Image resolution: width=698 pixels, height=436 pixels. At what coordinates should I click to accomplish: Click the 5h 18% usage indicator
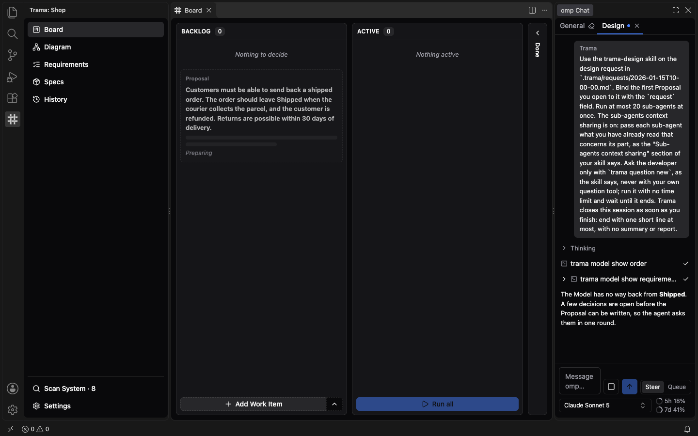pyautogui.click(x=670, y=401)
